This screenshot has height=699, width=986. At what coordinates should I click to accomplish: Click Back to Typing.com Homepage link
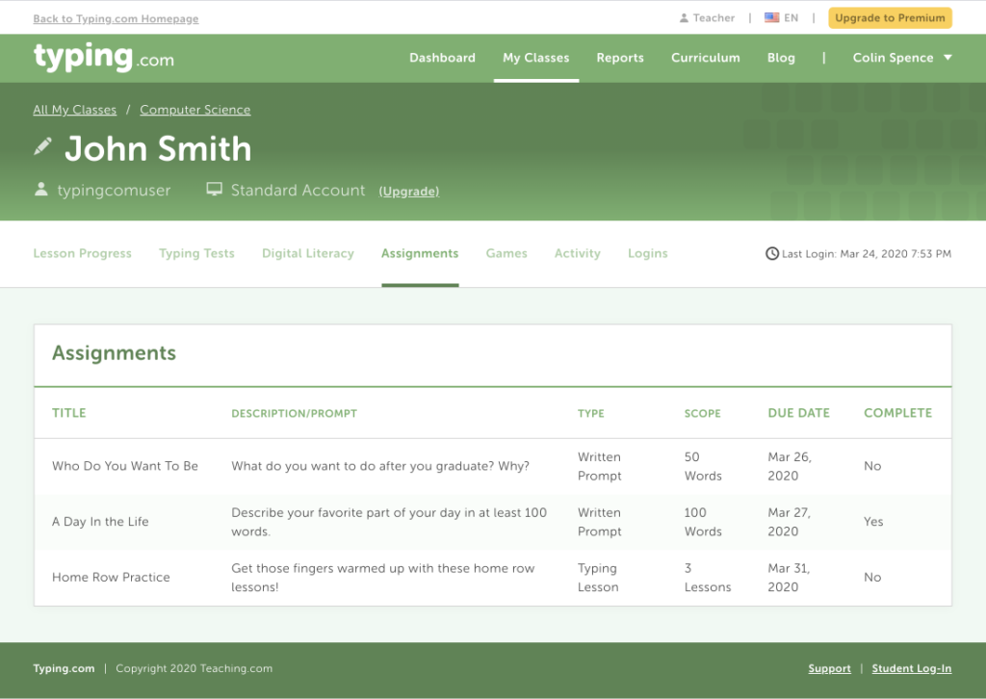tap(116, 19)
